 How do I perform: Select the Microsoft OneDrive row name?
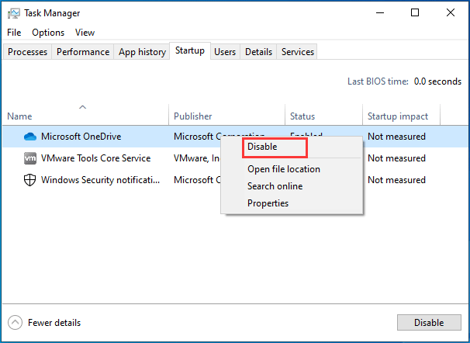pyautogui.click(x=81, y=137)
